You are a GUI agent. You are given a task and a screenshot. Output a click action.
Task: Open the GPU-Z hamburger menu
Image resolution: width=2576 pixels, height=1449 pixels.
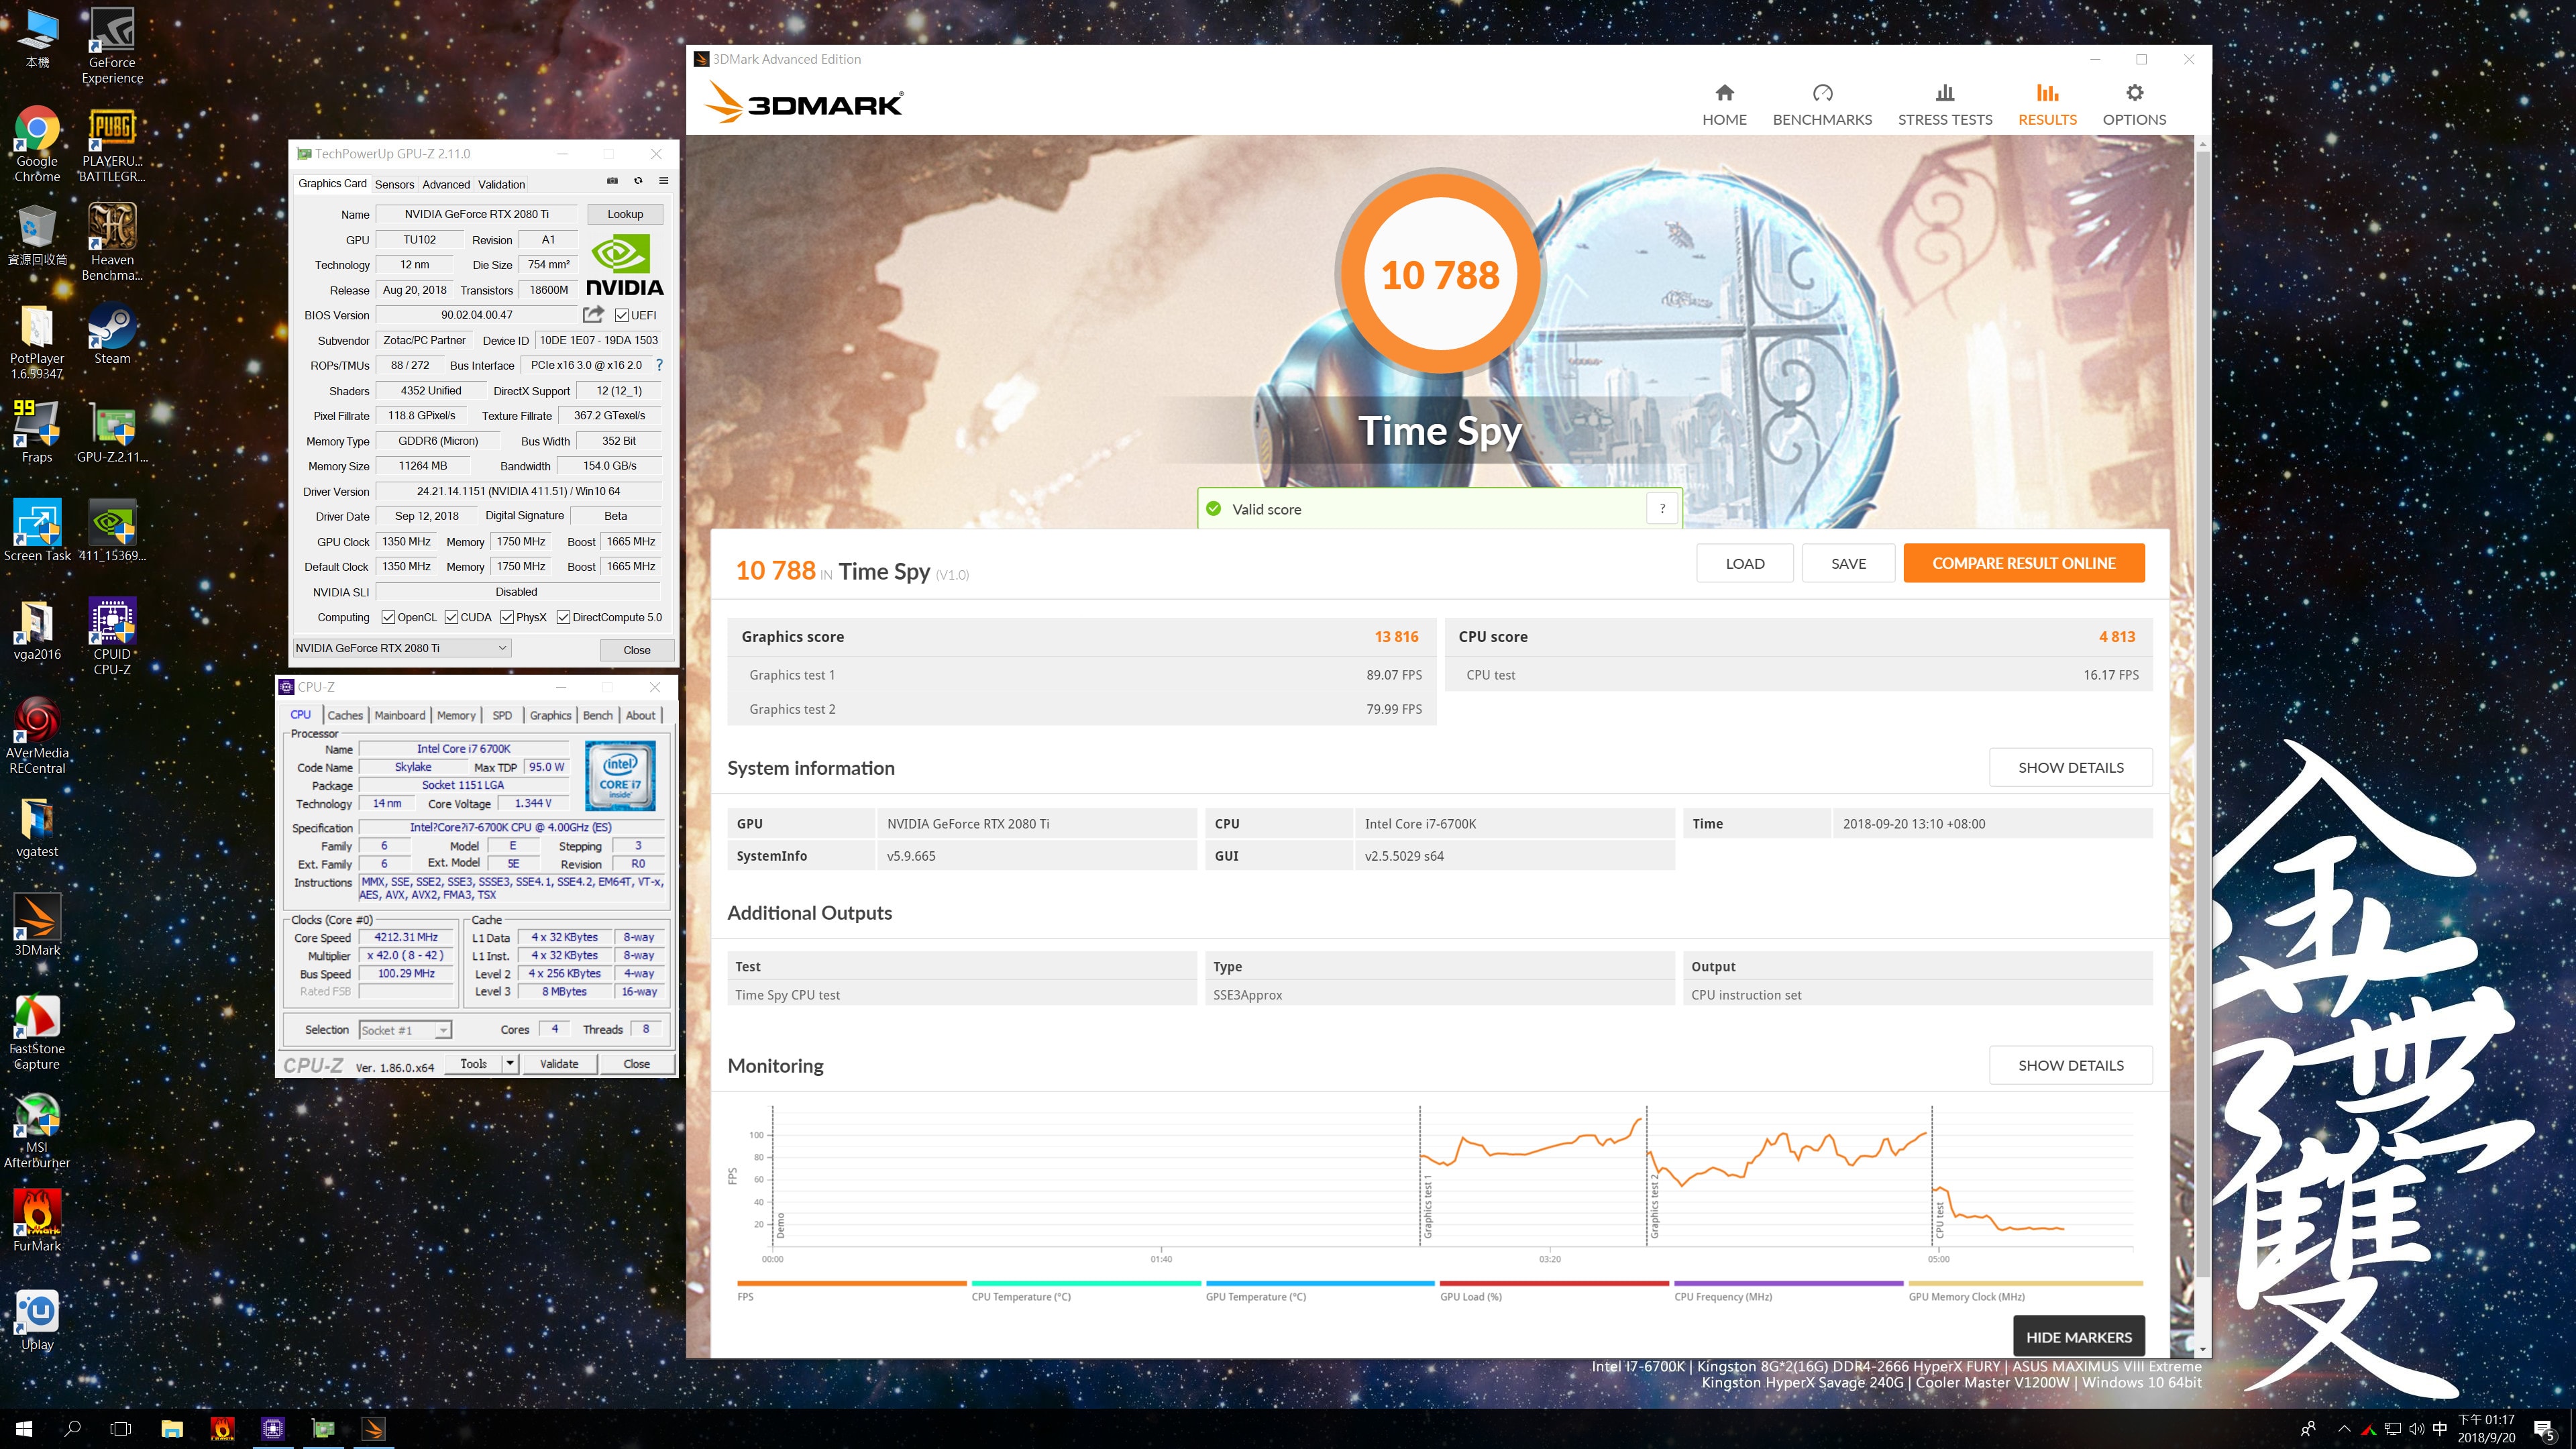coord(663,181)
